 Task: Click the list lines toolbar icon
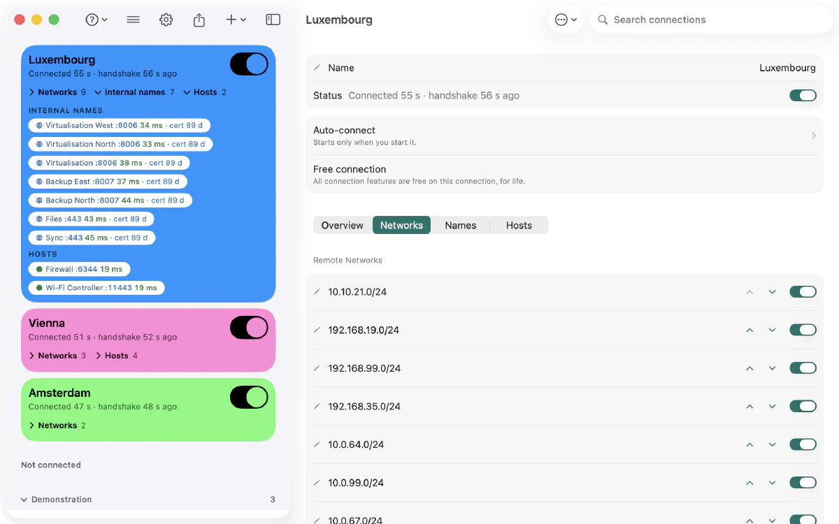pyautogui.click(x=133, y=20)
